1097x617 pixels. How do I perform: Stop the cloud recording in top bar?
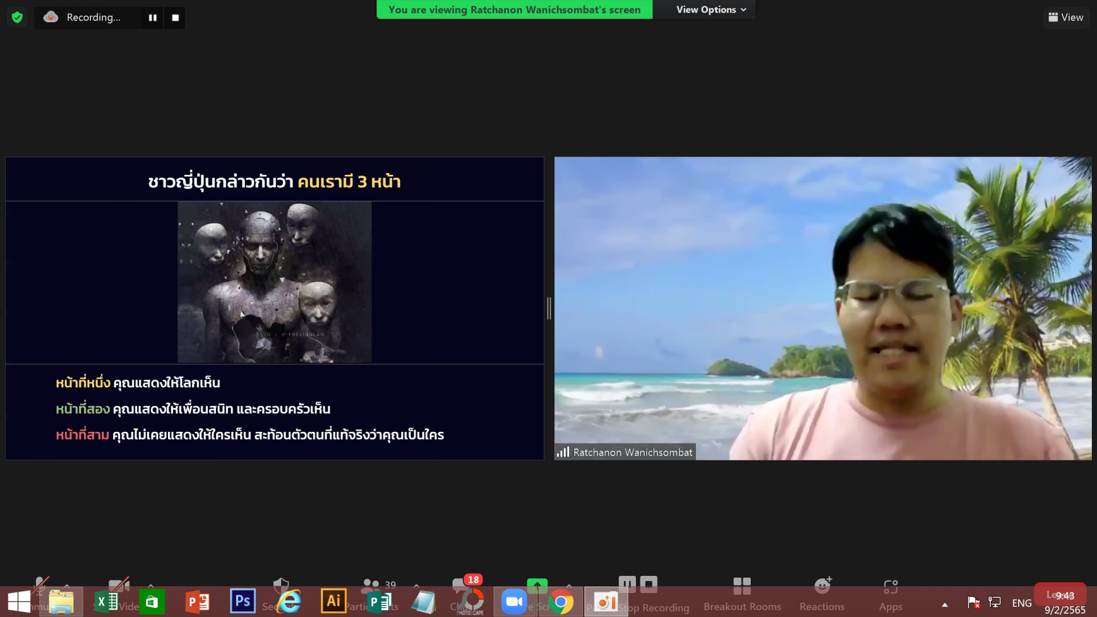[175, 18]
